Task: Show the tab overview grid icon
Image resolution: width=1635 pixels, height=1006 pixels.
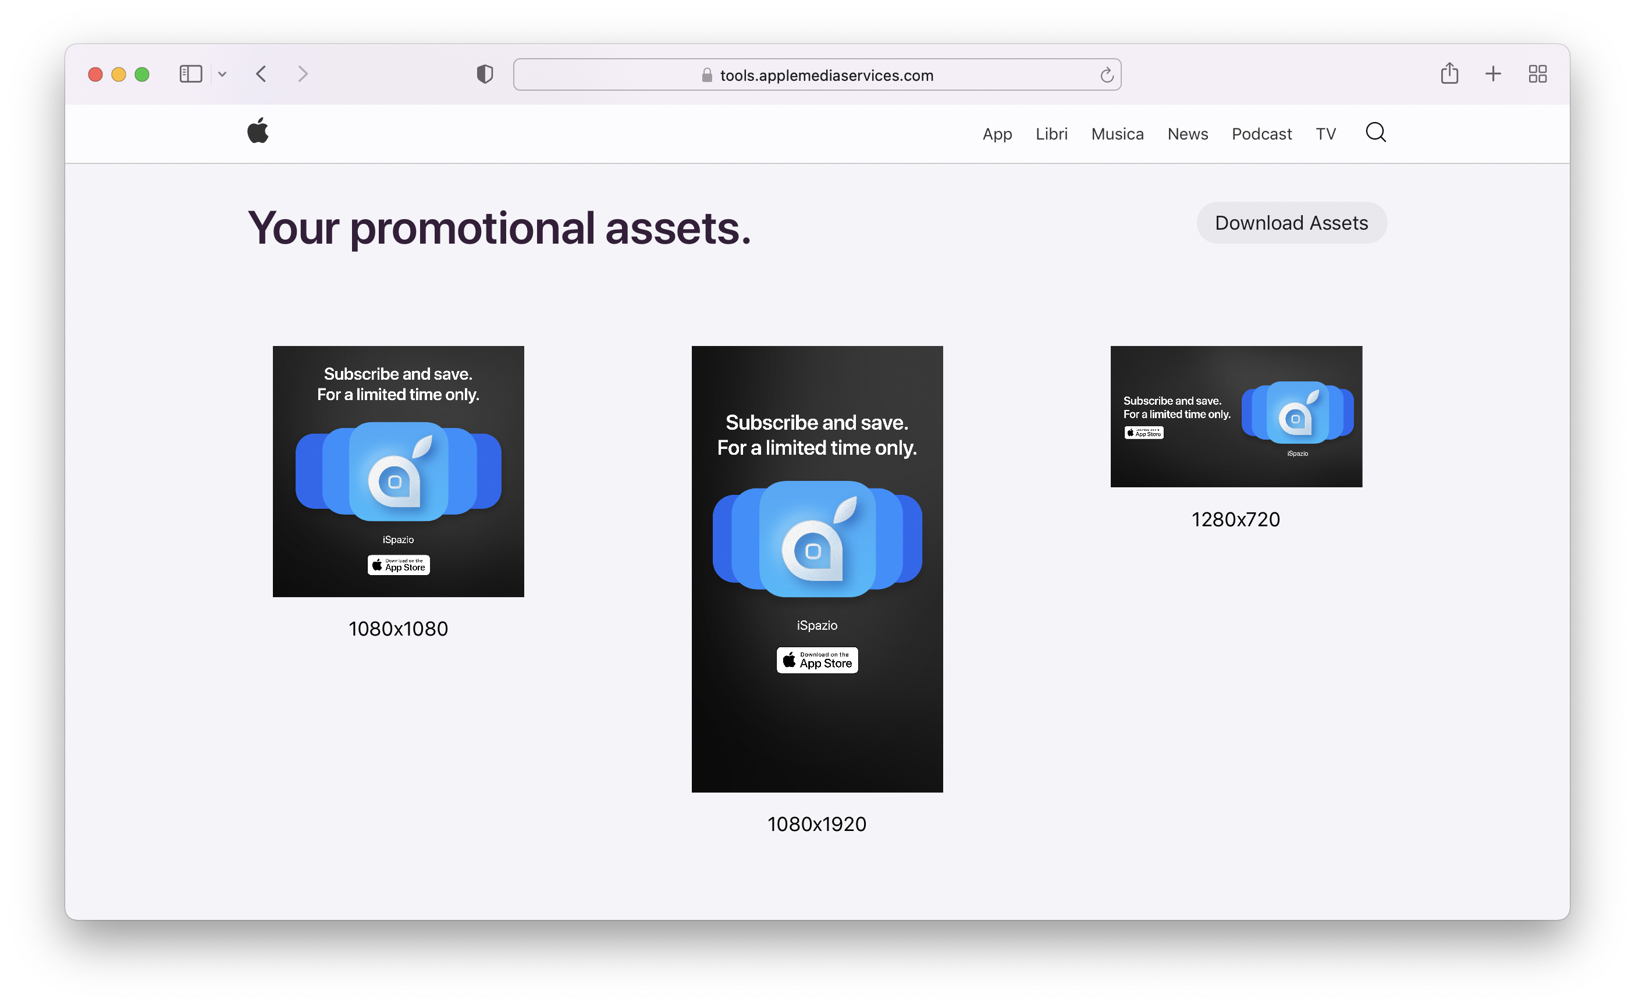Action: (1537, 74)
